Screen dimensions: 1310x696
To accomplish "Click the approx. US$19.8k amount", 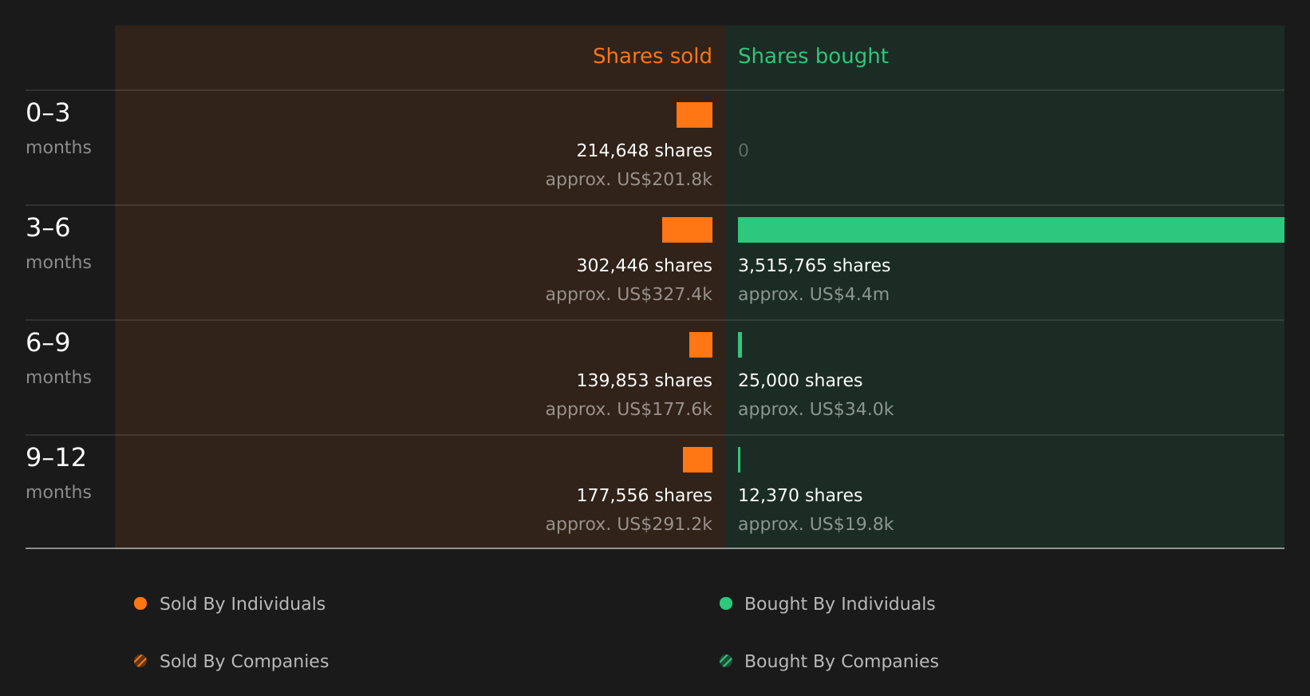I will pos(815,524).
